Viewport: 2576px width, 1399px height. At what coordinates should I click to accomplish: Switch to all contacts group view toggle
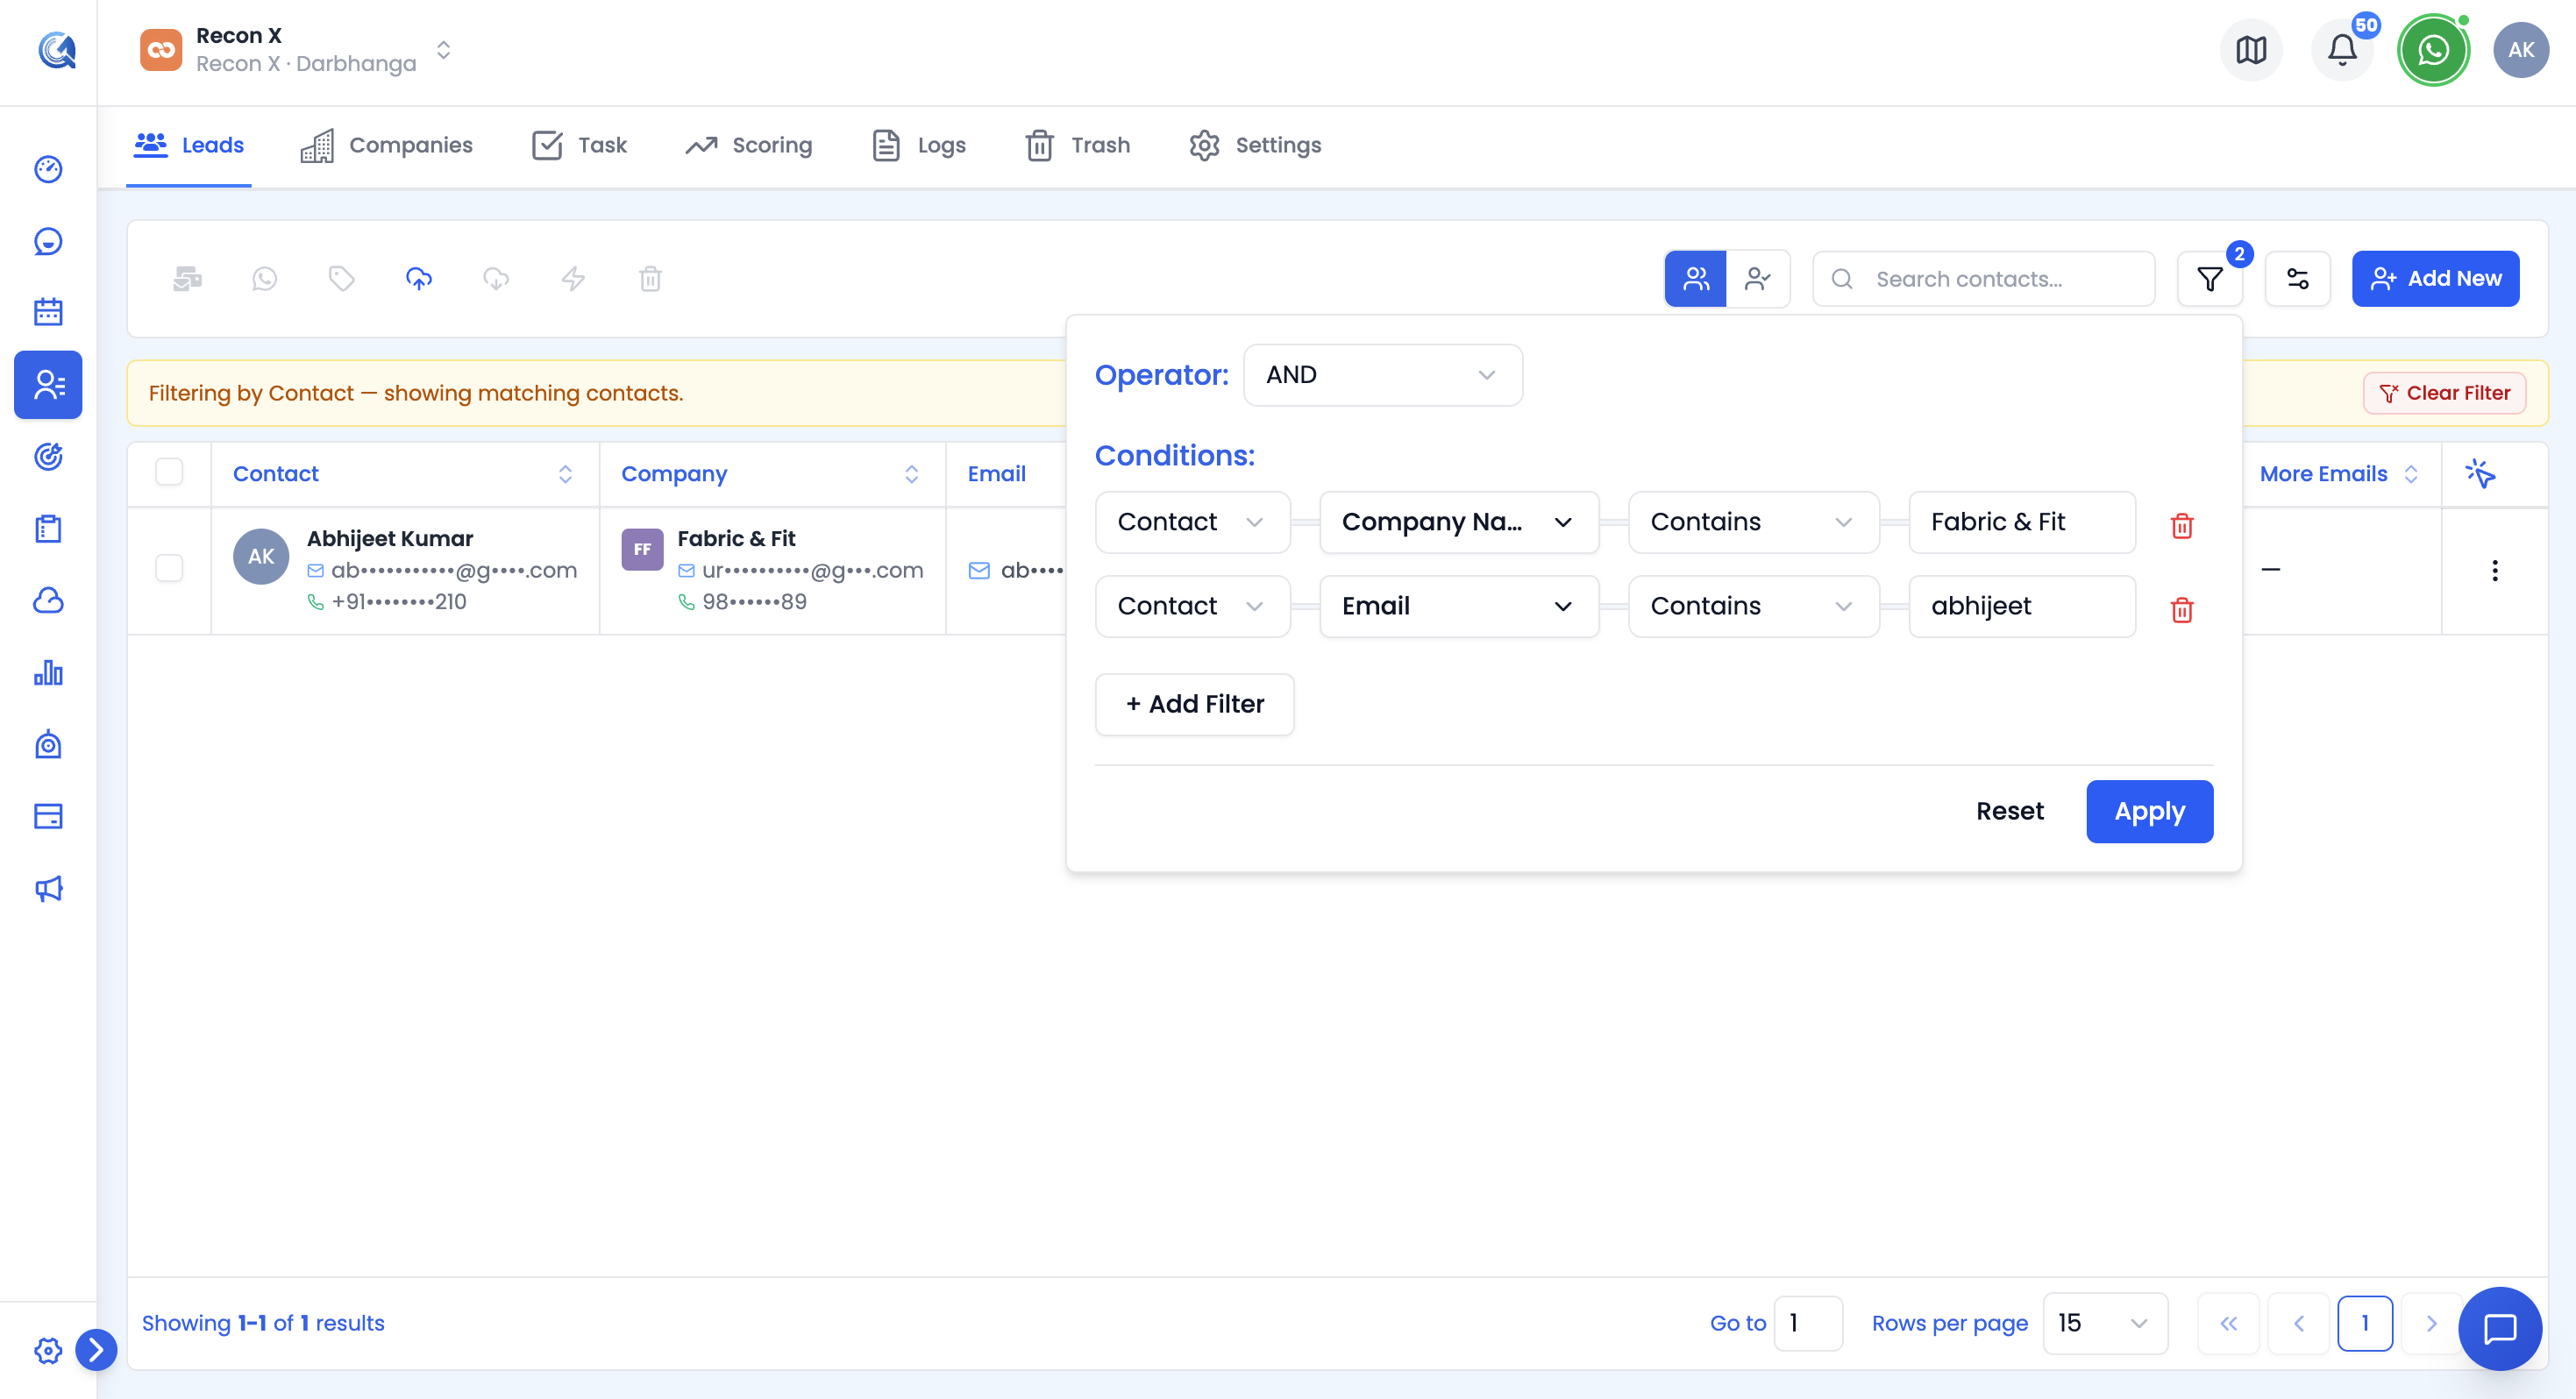(x=1695, y=279)
